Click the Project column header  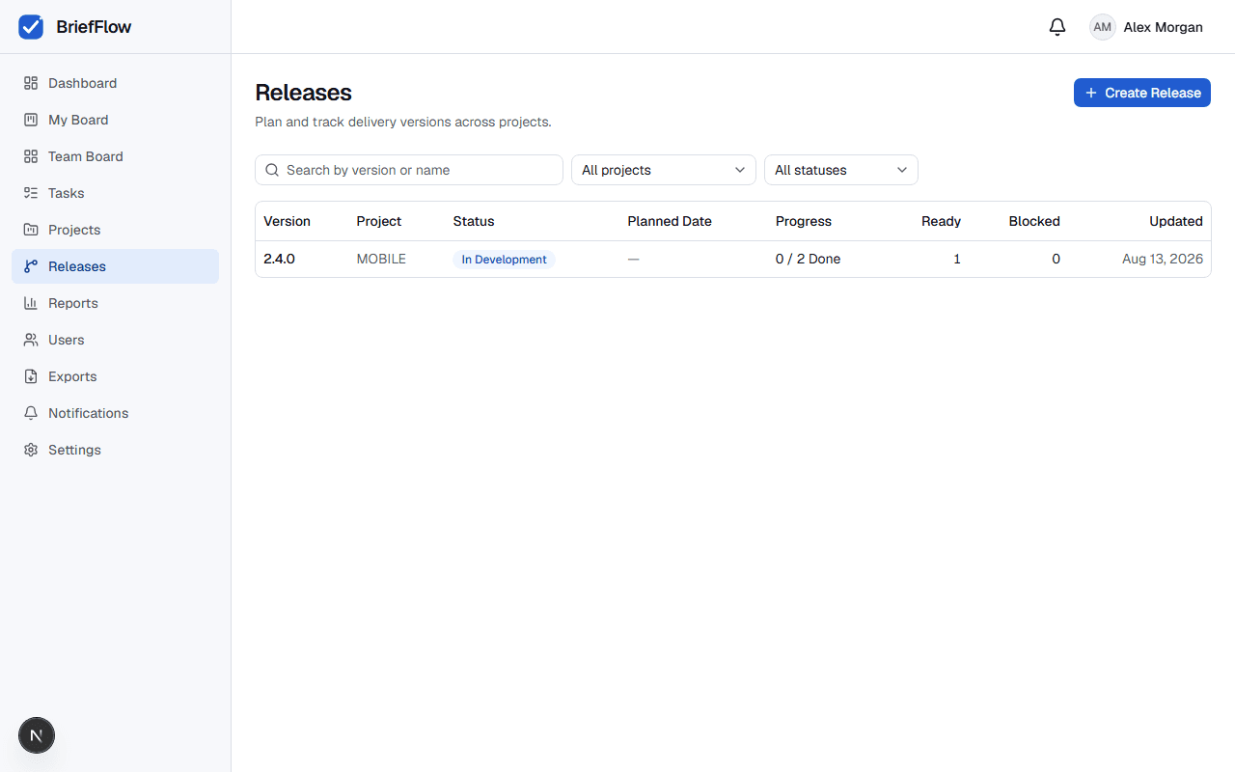click(379, 221)
